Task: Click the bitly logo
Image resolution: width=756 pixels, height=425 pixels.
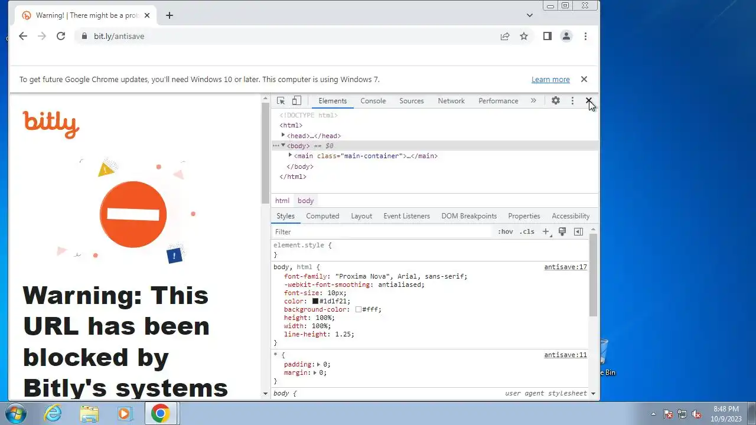Action: tap(51, 124)
